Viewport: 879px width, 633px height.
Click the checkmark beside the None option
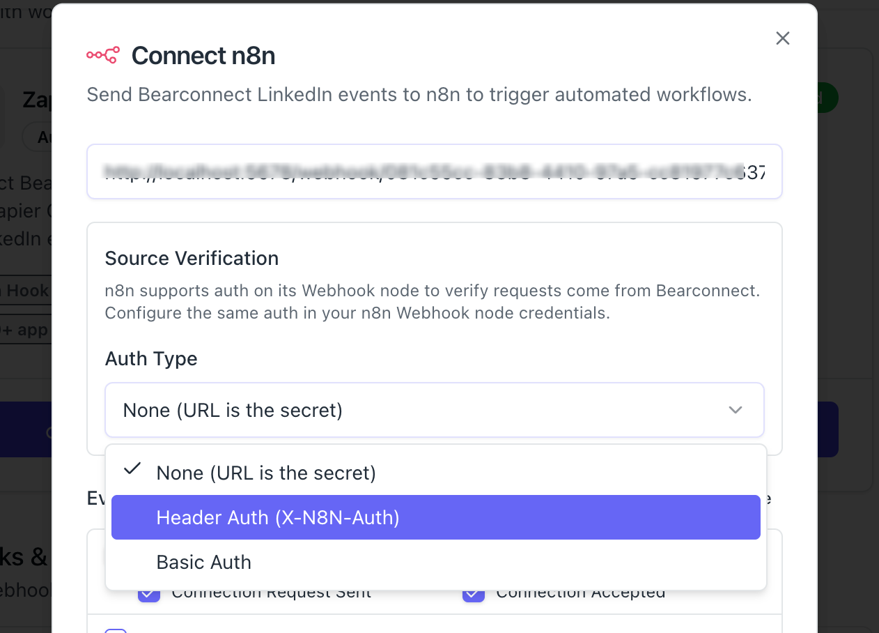click(132, 469)
